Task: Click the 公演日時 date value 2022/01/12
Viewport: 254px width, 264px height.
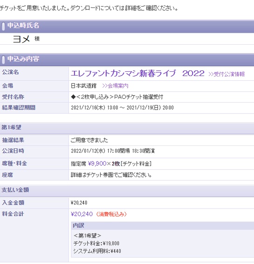Action: click(113, 151)
